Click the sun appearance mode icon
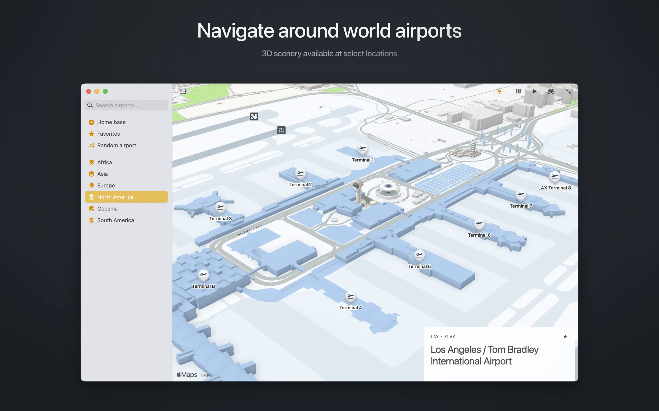 [x=499, y=91]
